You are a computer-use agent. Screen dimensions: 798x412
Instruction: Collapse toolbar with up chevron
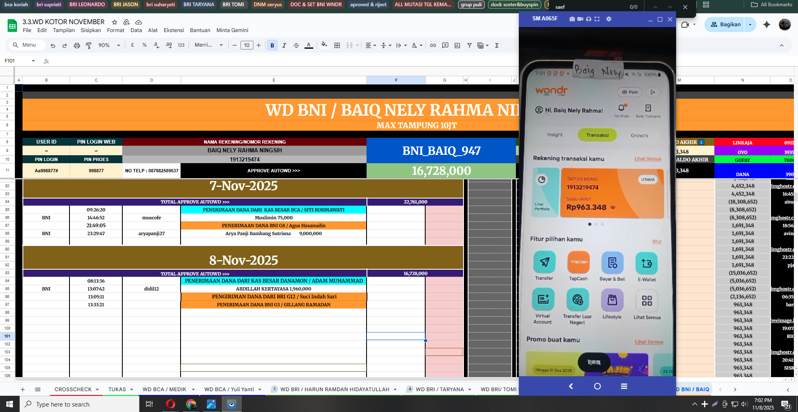(x=781, y=45)
